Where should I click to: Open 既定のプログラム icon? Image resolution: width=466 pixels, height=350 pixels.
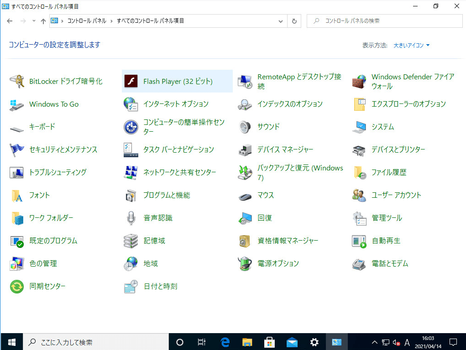pyautogui.click(x=16, y=241)
